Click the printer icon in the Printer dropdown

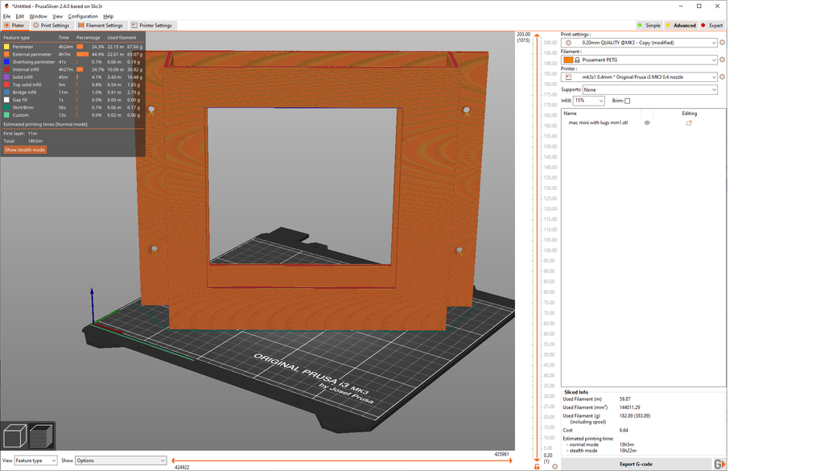(x=568, y=76)
